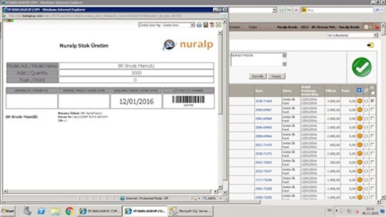Open order link 2896-69965
This screenshot has width=386, height=217.
point(263,128)
